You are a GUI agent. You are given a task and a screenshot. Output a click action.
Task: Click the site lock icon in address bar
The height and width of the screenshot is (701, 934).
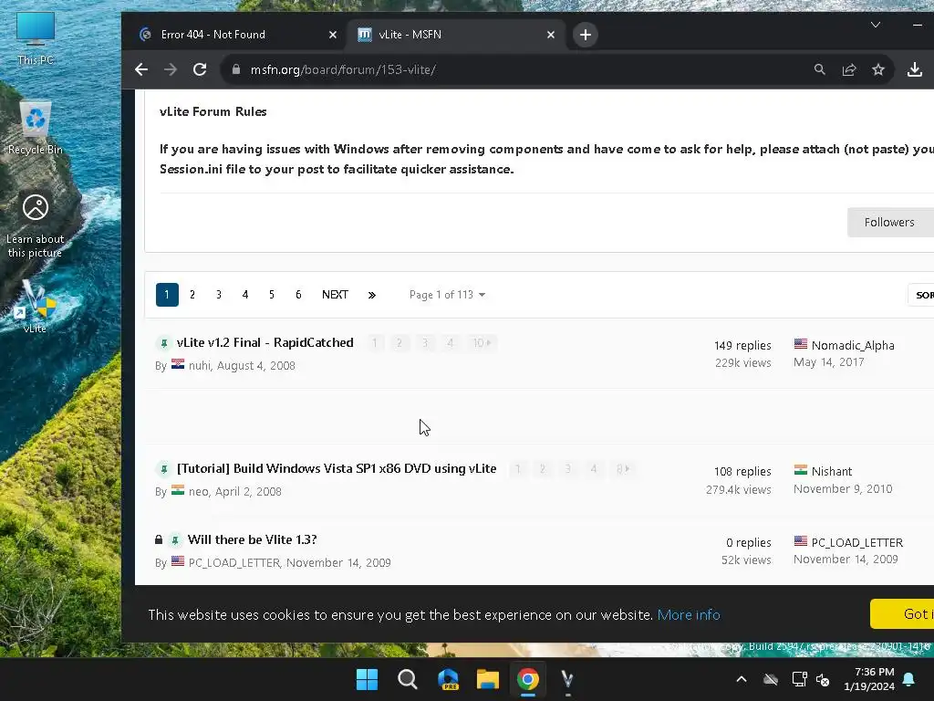point(236,69)
